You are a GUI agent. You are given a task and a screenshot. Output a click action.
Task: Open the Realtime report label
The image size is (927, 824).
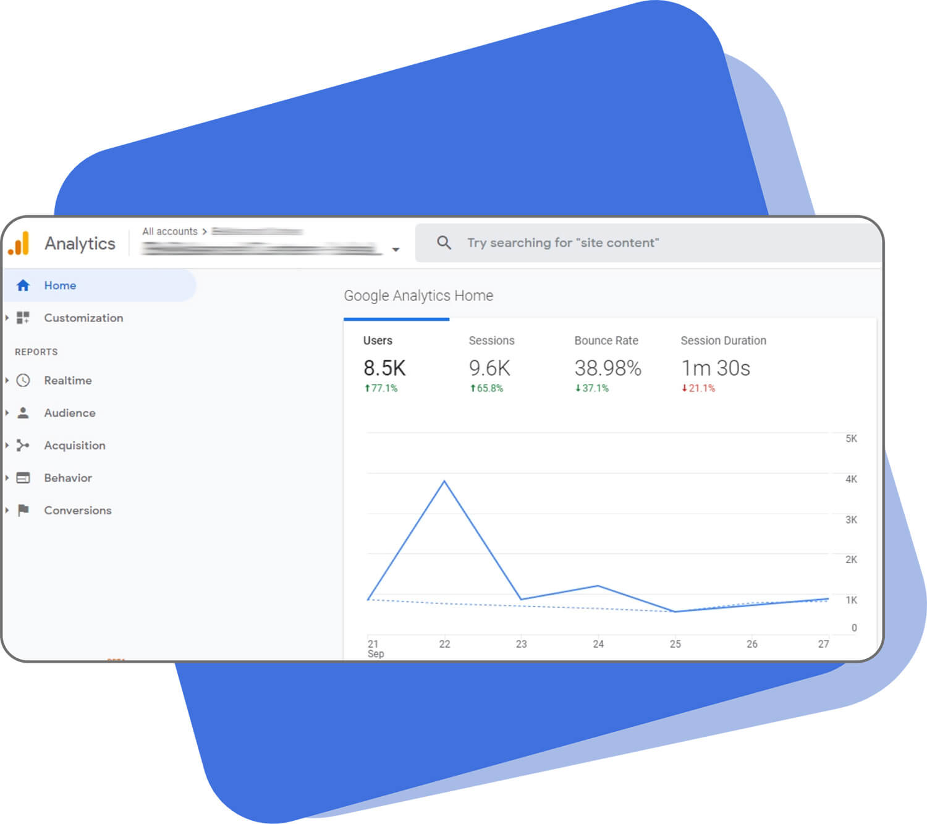68,380
